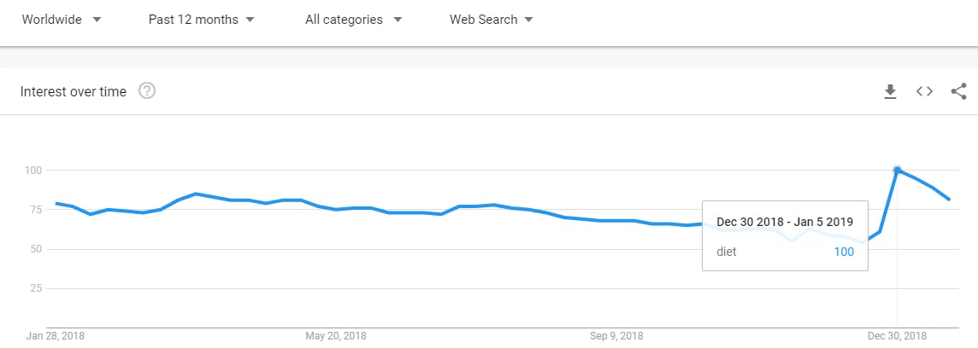Share the Interest over time chart
The height and width of the screenshot is (348, 978).
click(958, 91)
